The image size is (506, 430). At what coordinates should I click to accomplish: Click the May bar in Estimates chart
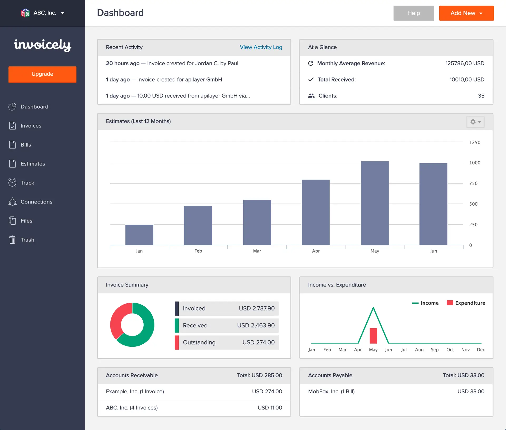point(374,203)
